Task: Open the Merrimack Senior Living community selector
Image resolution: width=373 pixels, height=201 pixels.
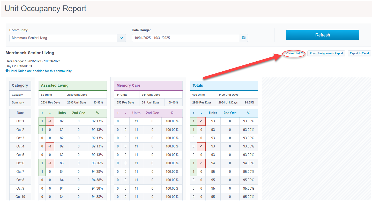Action: tap(68, 38)
